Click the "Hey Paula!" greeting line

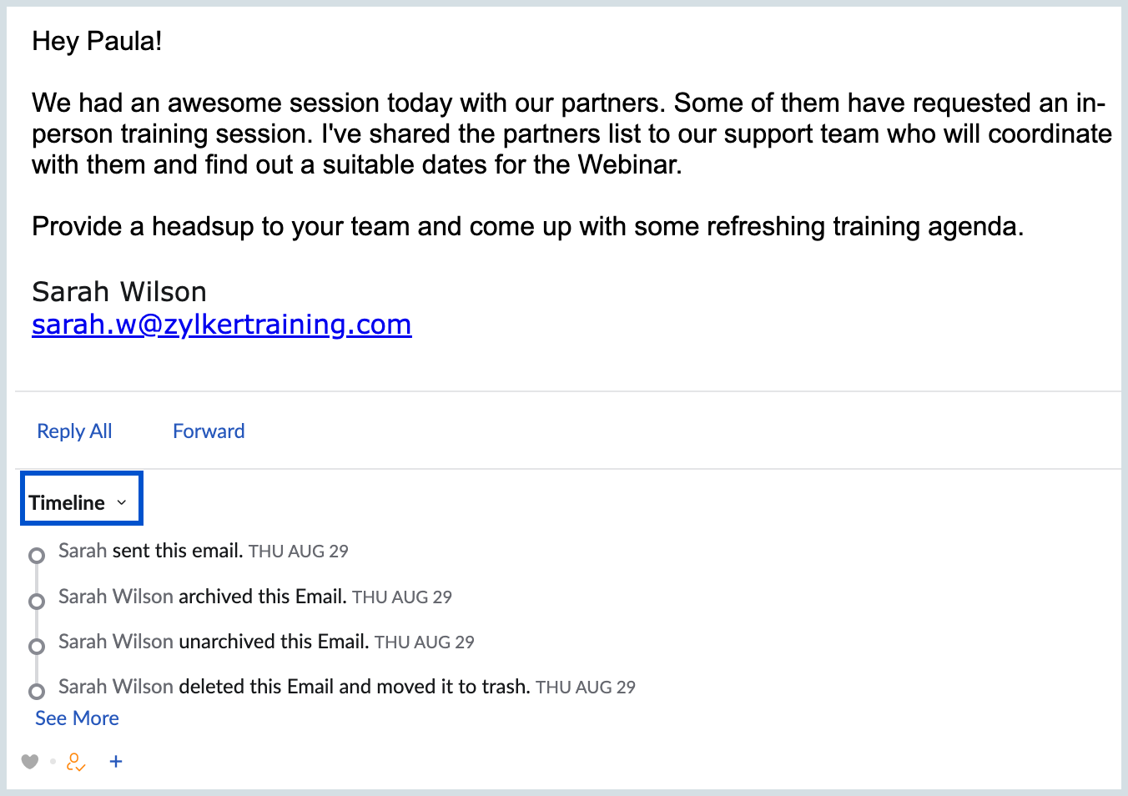point(97,41)
